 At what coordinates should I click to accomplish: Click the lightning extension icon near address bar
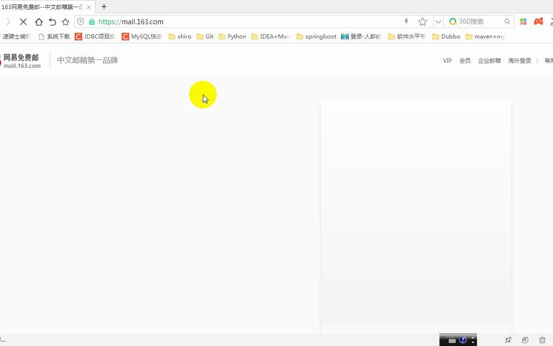(x=406, y=22)
